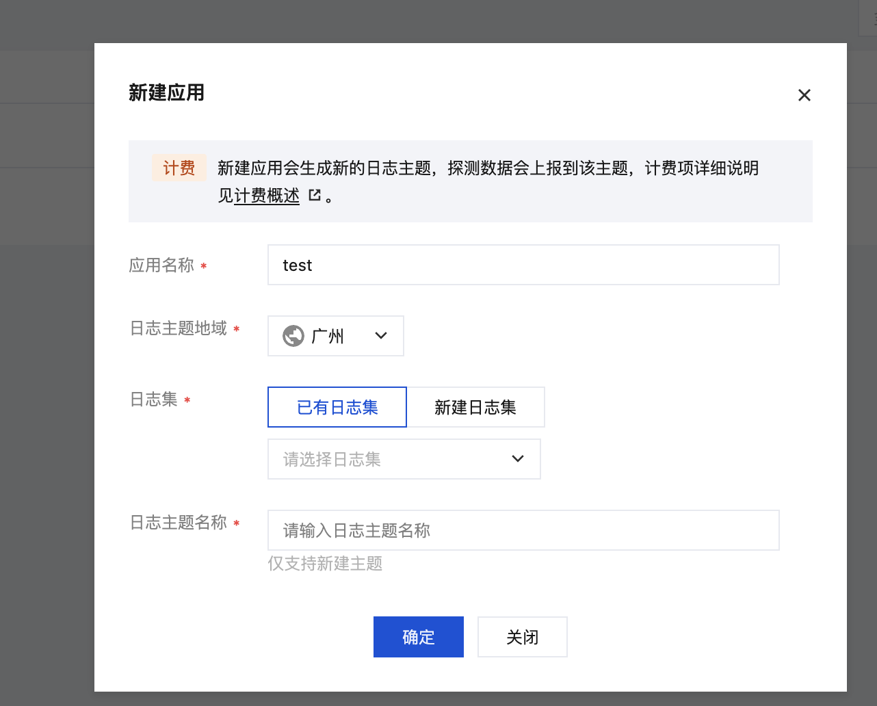Click the 请输入日志主题名称 input field
This screenshot has height=706, width=877.
[523, 530]
